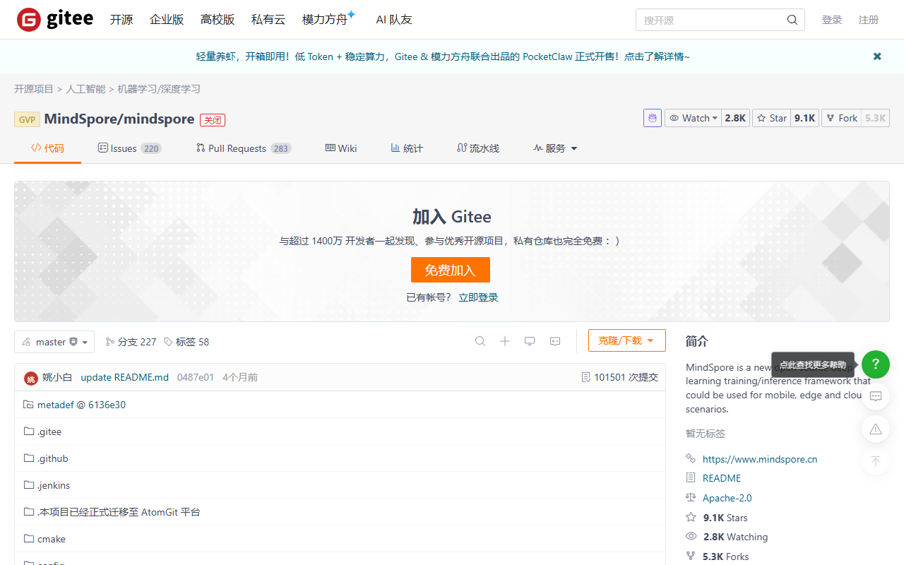Click 5.3K Forks in the sidebar
Screen dimensions: 904x565
pyautogui.click(x=726, y=557)
